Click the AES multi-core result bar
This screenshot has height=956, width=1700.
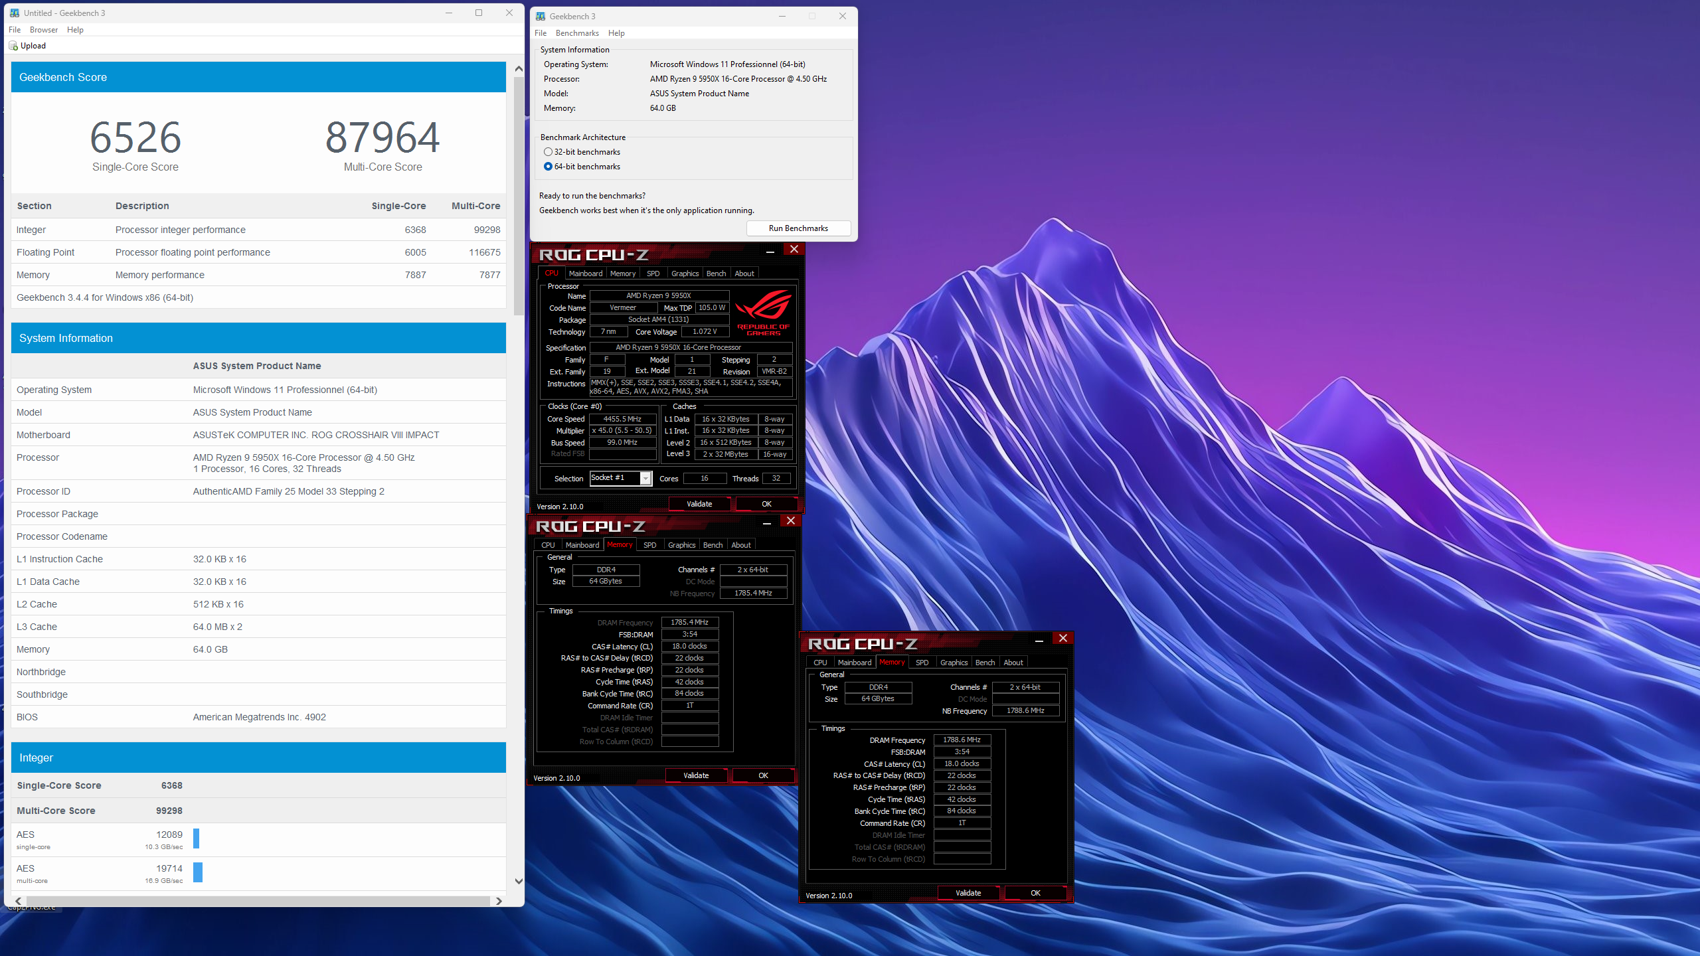[198, 872]
